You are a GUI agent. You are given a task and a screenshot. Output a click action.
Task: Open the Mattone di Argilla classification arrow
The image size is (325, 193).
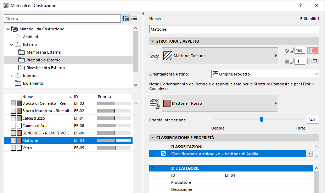pos(309,154)
